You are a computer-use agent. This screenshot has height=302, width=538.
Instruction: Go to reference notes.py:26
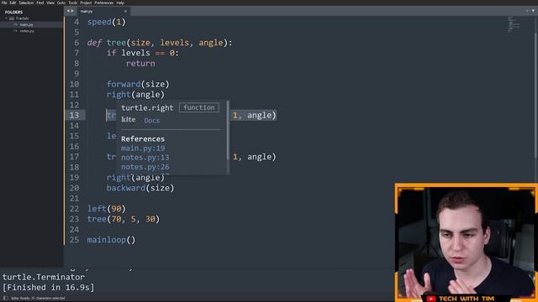coord(145,167)
